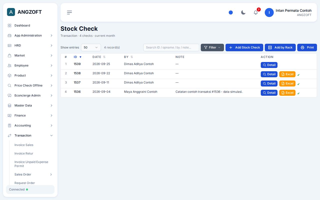The width and height of the screenshot is (320, 200).
Task: Click the Price Check Offline search icon
Action: 9,85
